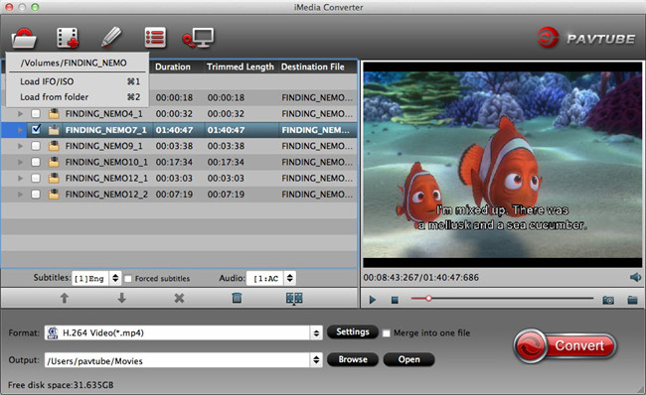Open the Load disc folder icon
Screen dimensions: 646x395
[x=24, y=39]
